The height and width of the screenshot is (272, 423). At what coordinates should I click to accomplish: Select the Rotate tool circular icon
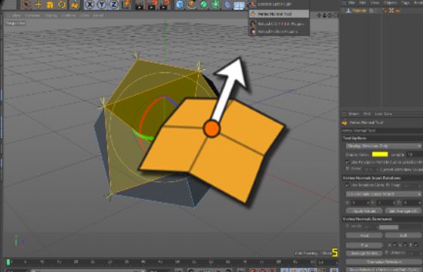[62, 5]
